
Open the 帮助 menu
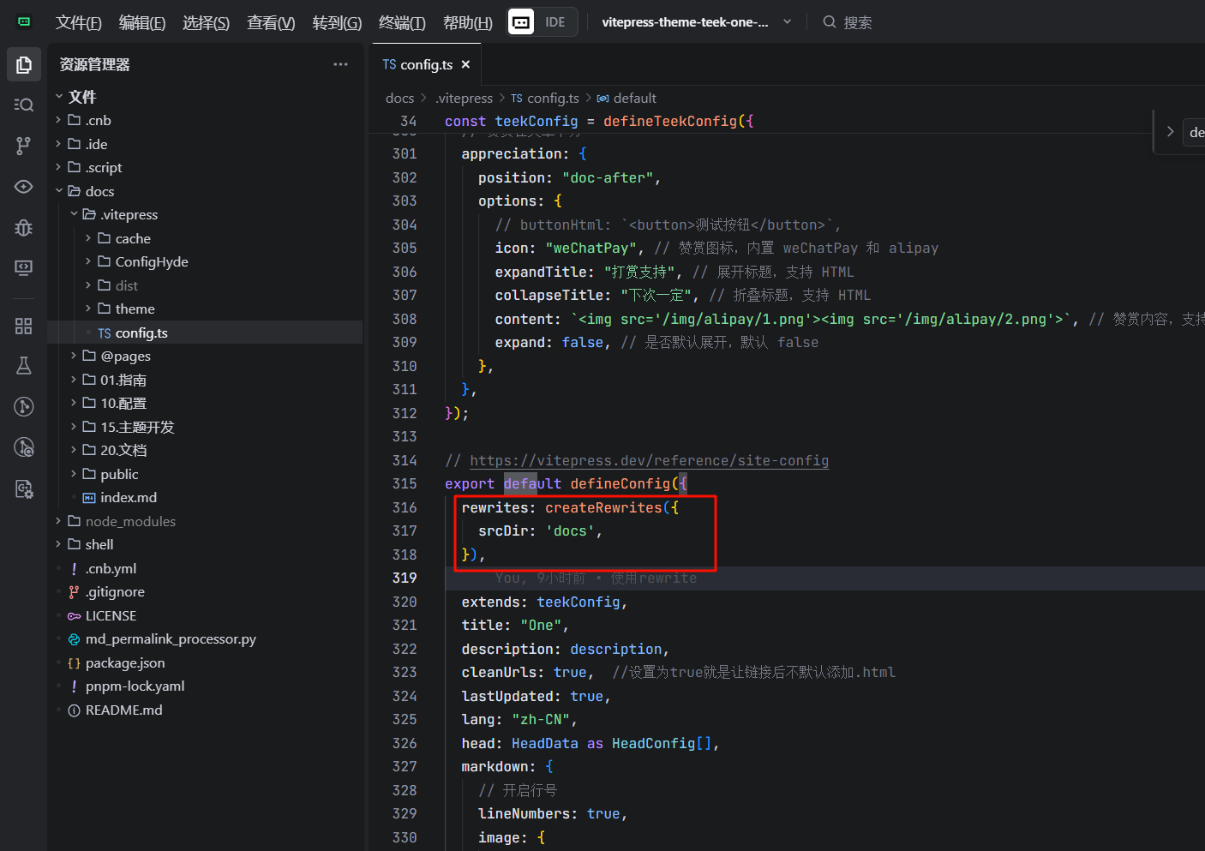pos(467,22)
